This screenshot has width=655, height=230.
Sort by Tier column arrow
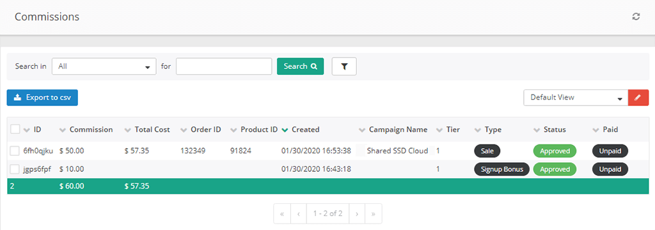[439, 130]
